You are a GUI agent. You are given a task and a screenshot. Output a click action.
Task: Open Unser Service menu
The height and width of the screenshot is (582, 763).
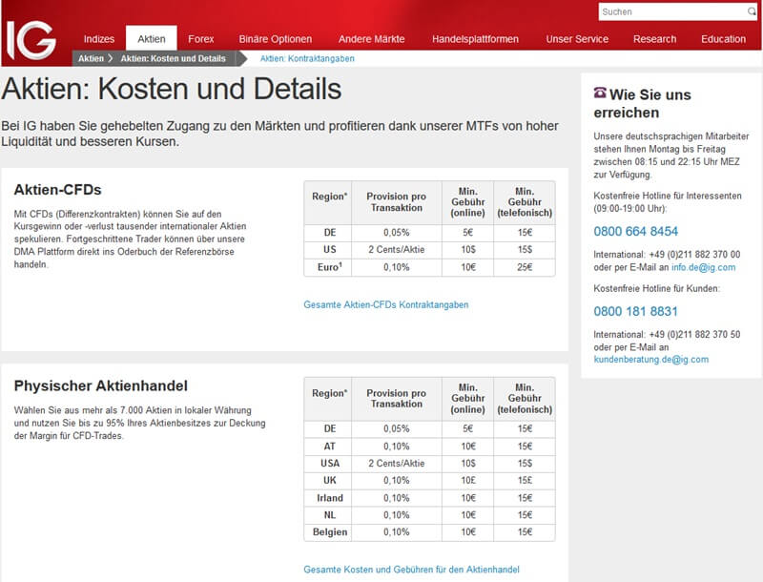[x=577, y=39]
